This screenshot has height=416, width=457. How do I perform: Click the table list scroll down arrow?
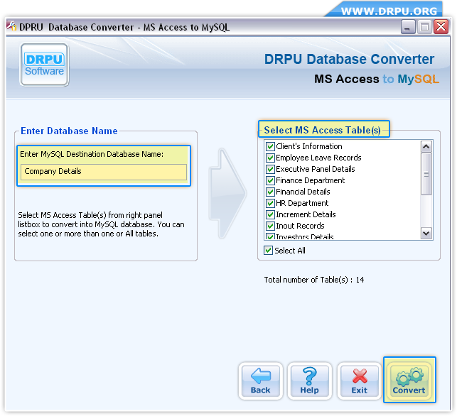point(426,233)
